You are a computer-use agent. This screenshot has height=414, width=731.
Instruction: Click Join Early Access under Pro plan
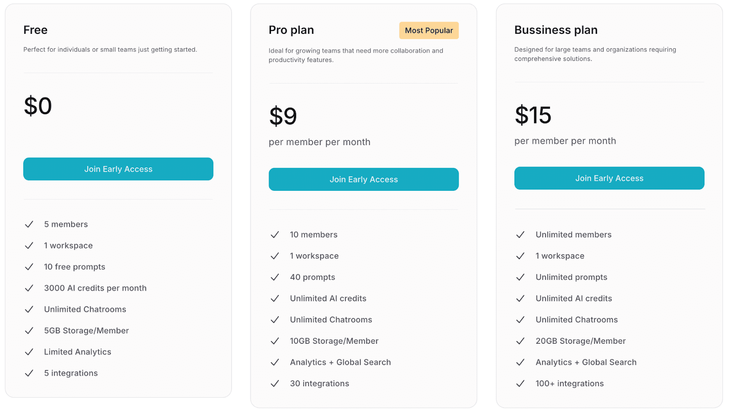pyautogui.click(x=363, y=179)
